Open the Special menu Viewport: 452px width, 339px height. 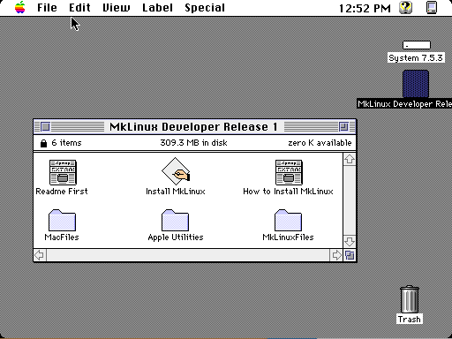click(x=205, y=8)
